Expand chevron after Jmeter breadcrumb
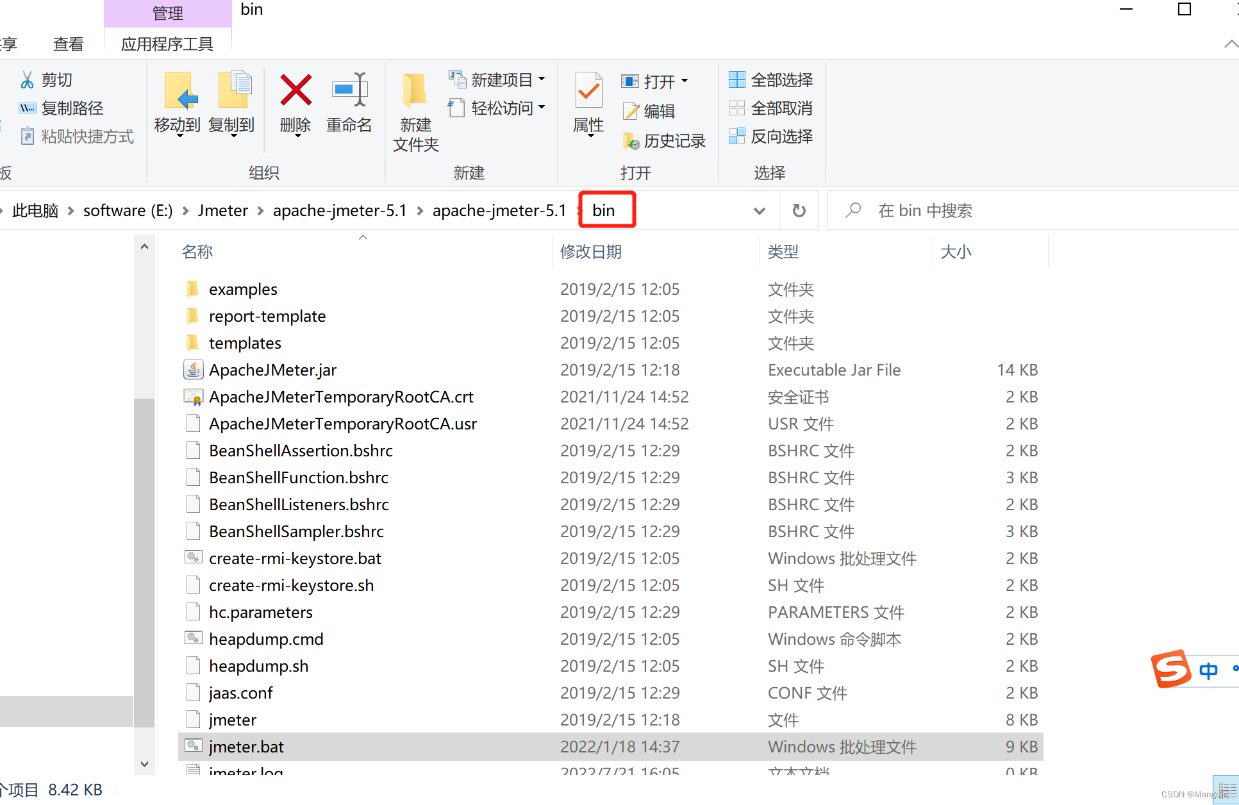1239x805 pixels. click(x=260, y=211)
